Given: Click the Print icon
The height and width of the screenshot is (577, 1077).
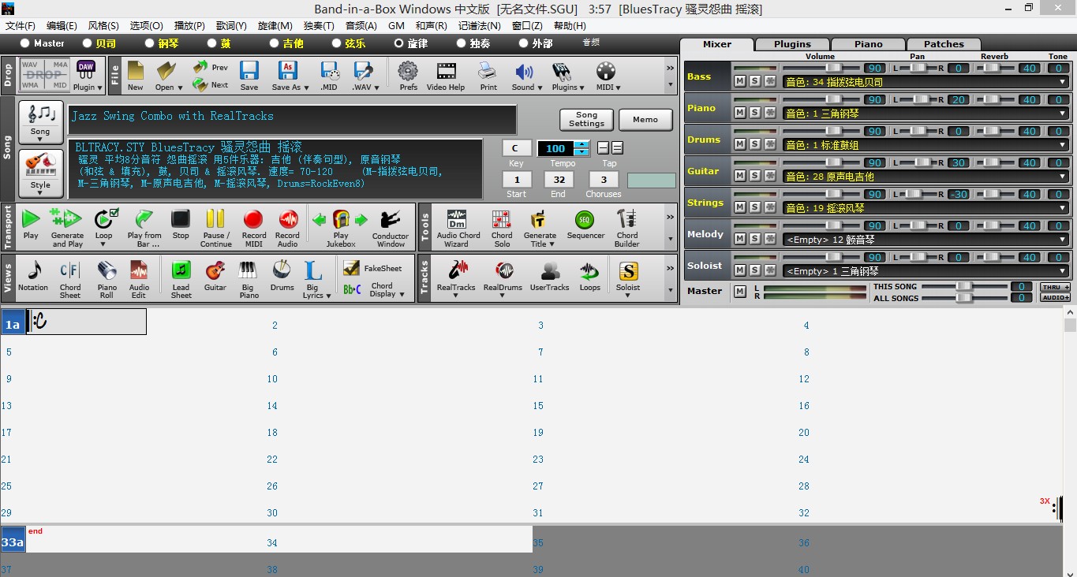Looking at the screenshot, I should pyautogui.click(x=488, y=76).
